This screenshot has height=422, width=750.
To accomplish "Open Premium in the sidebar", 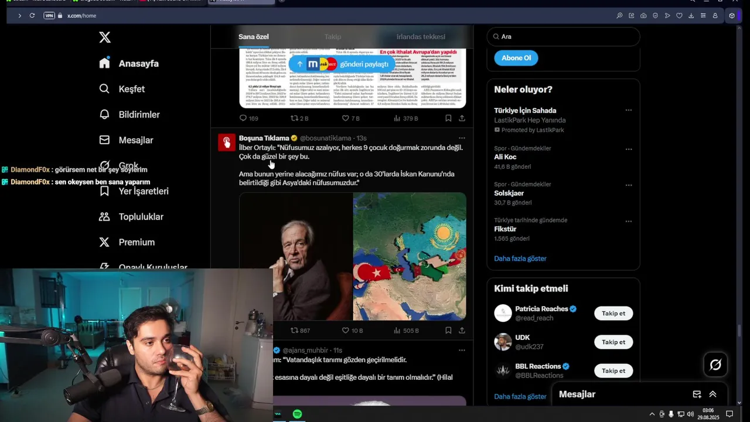I will pos(127,242).
